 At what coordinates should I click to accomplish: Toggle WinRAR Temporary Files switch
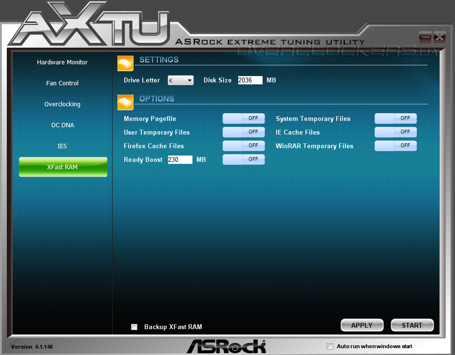tap(396, 146)
